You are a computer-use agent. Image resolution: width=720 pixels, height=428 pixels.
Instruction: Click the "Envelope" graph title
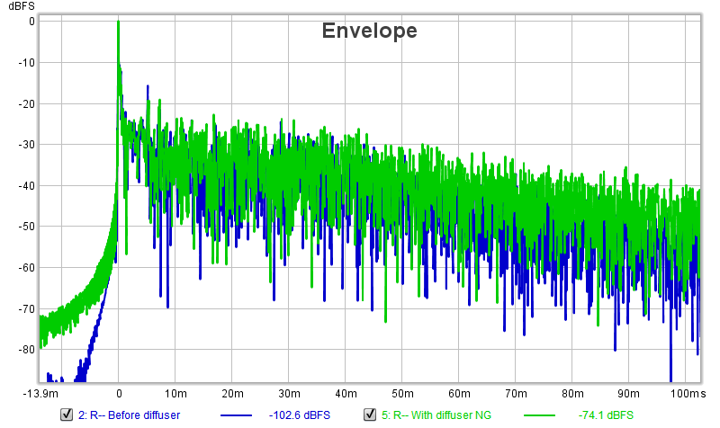point(369,31)
